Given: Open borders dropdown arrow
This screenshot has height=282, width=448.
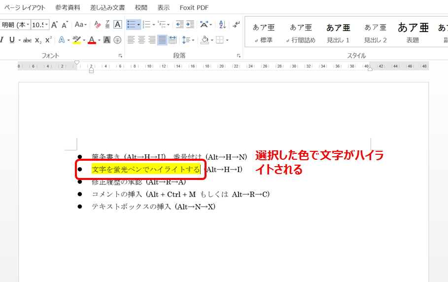Looking at the screenshot, I should pos(227,40).
